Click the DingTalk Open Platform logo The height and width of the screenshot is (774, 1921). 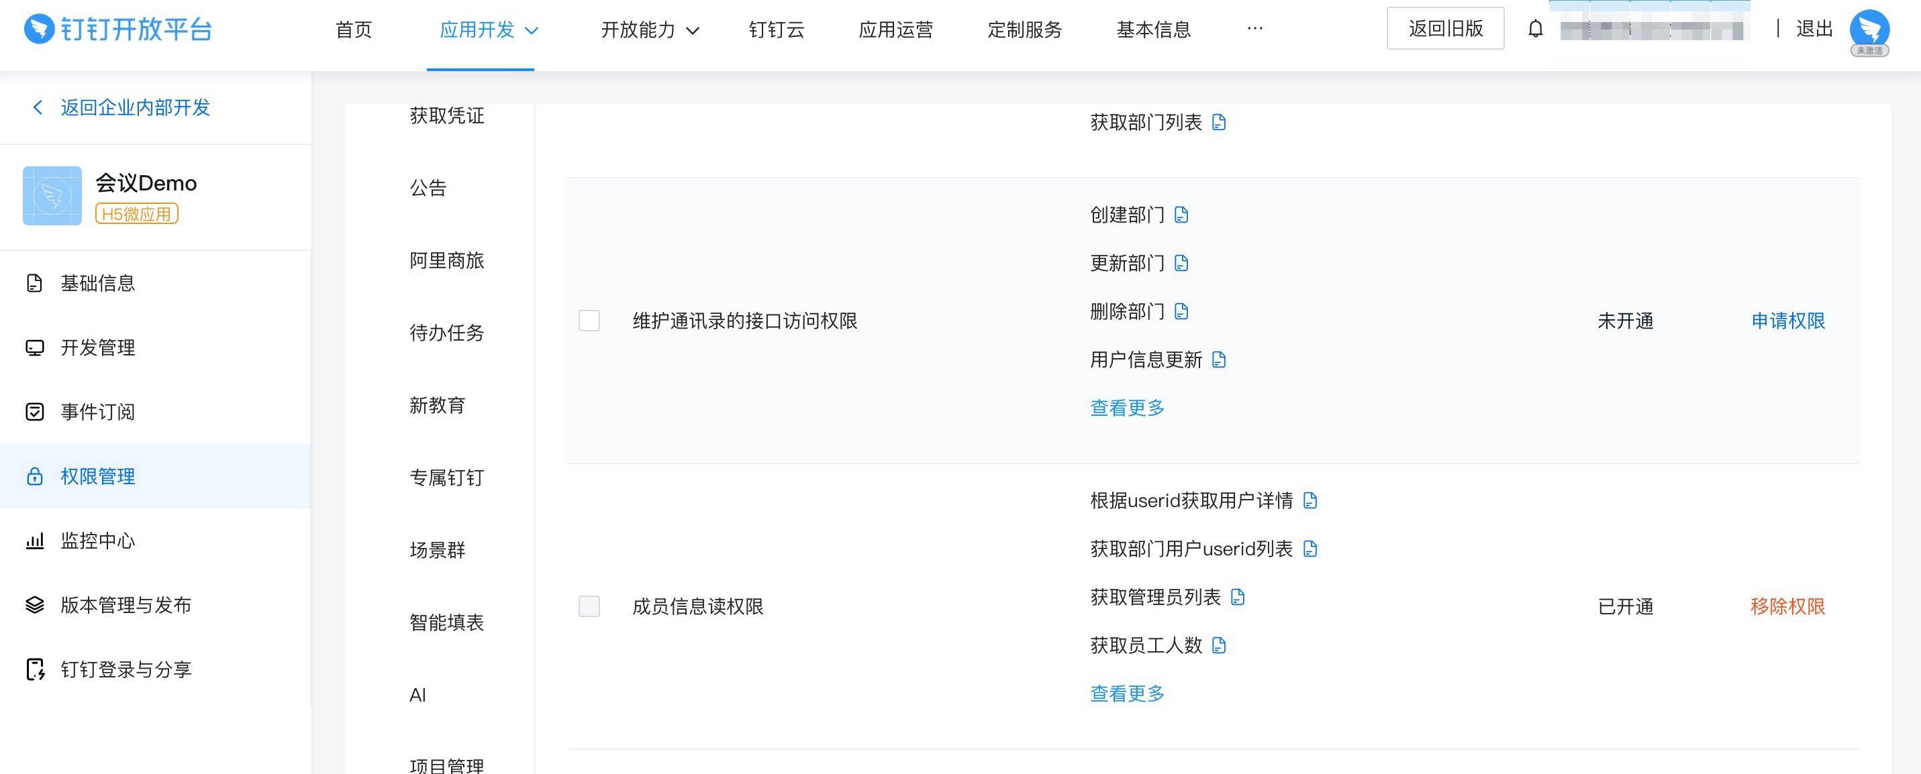pos(118,29)
